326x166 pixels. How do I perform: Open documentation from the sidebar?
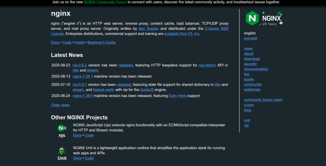point(256,69)
